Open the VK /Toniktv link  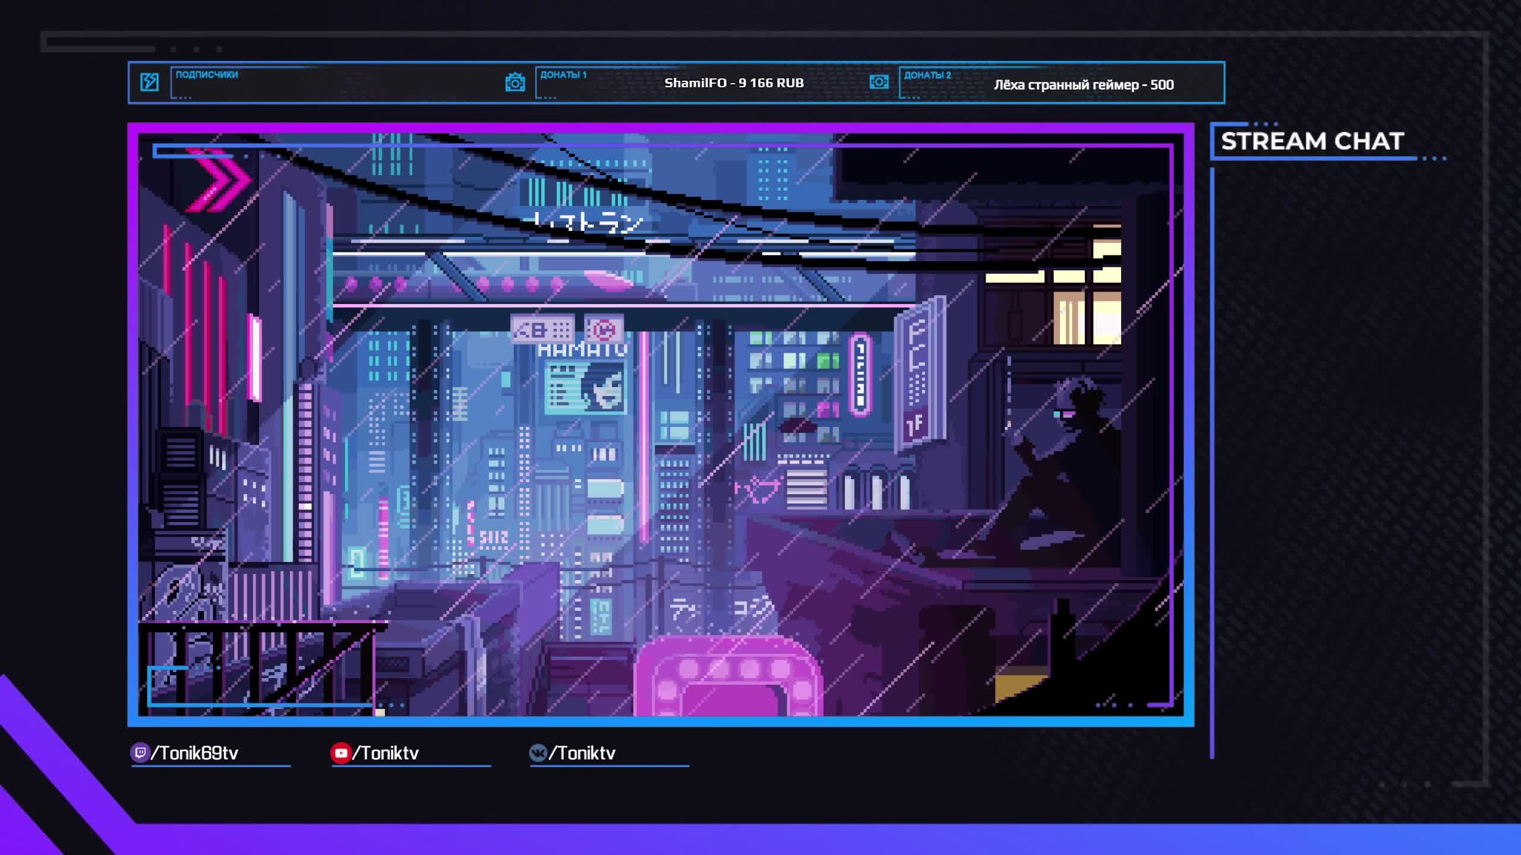(x=582, y=753)
